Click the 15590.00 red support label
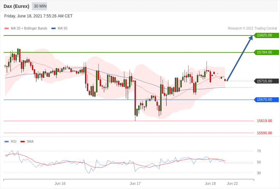 [265, 133]
